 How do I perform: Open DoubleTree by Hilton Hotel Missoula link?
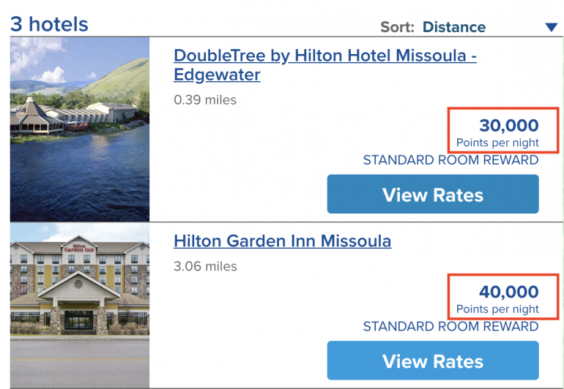(x=324, y=56)
